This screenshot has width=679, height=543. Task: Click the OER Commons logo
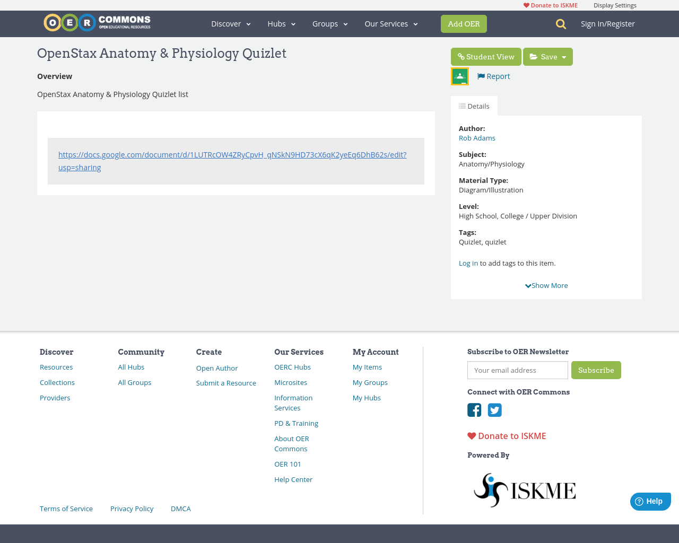point(97,23)
